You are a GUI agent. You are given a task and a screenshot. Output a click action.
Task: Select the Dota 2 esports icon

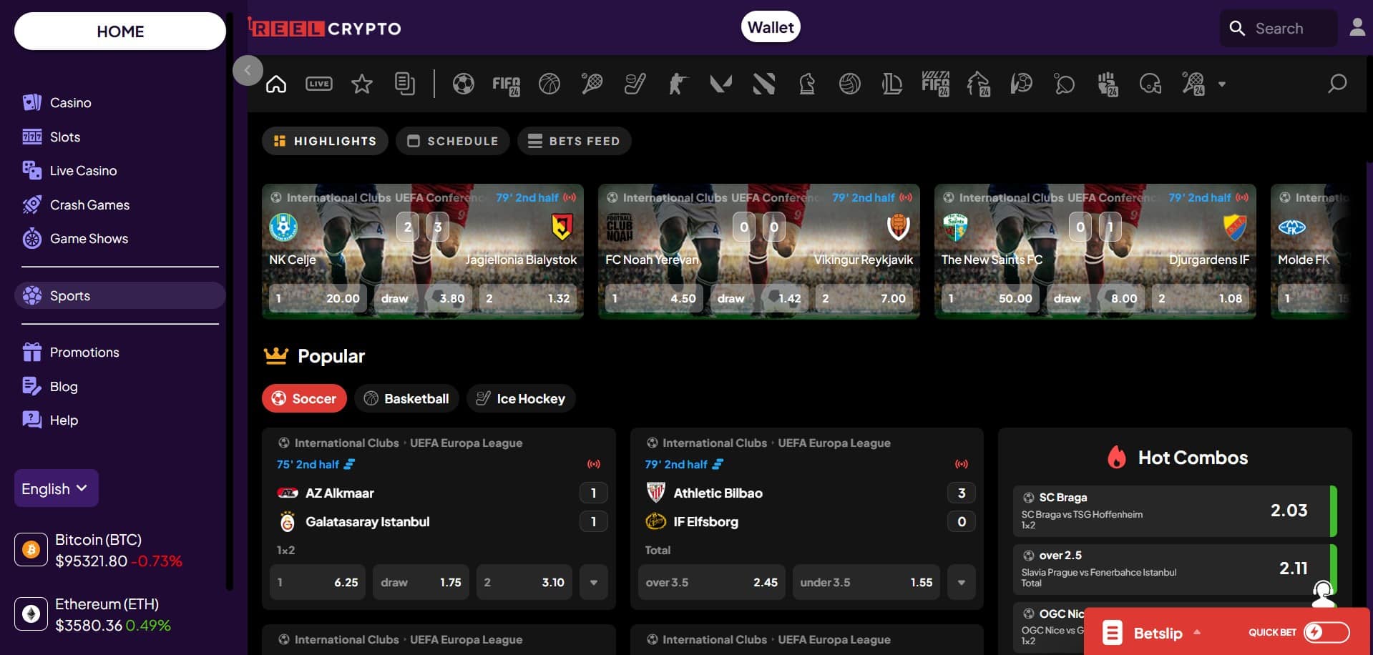point(764,84)
